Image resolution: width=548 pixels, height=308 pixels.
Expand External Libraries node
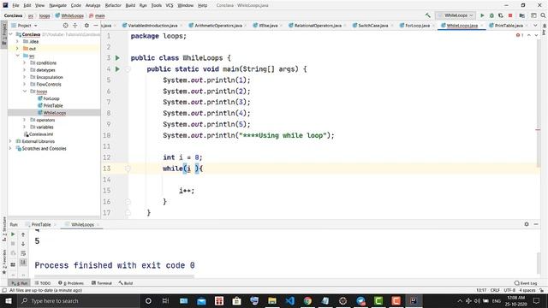(x=10, y=141)
